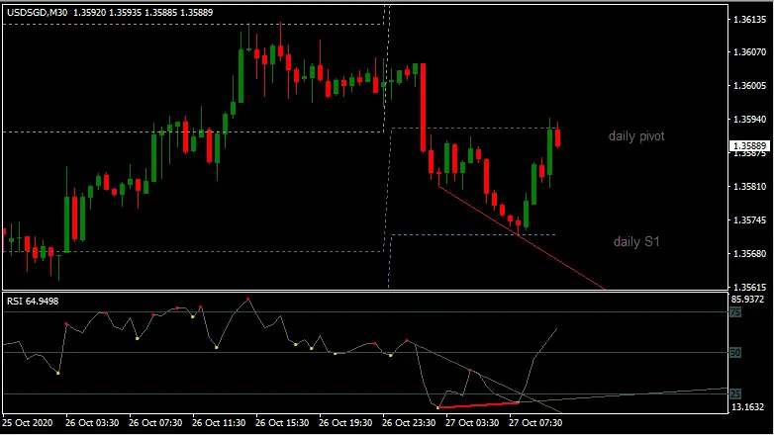Click the 1.35940 price axis label

[x=749, y=119]
